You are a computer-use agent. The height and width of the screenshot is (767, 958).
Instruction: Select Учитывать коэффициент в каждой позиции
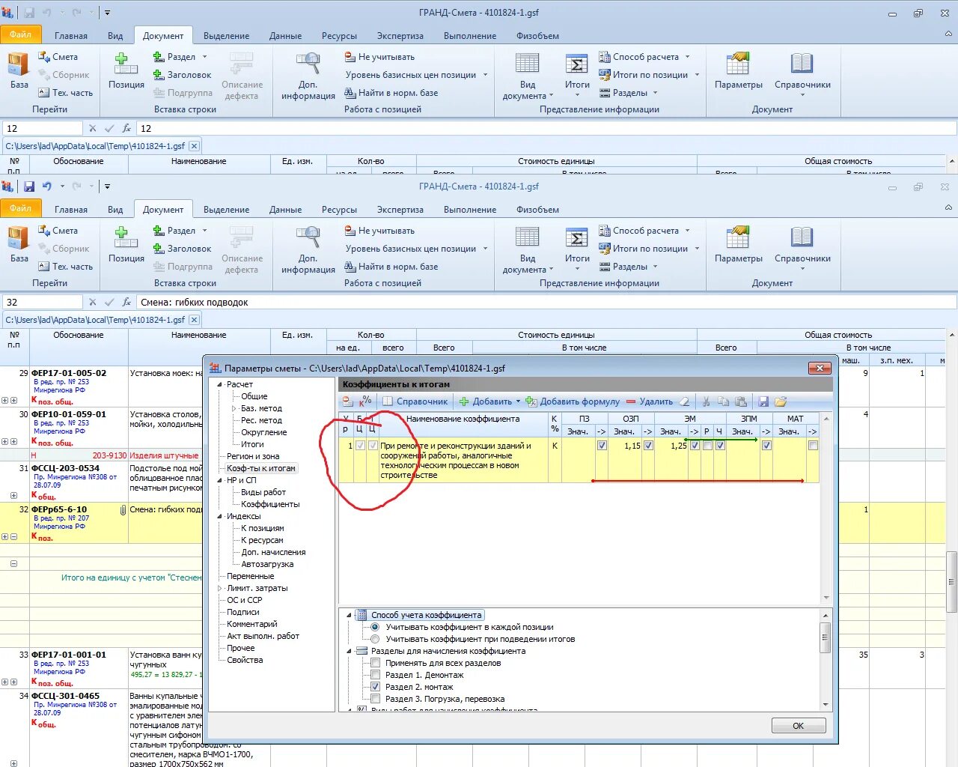375,627
